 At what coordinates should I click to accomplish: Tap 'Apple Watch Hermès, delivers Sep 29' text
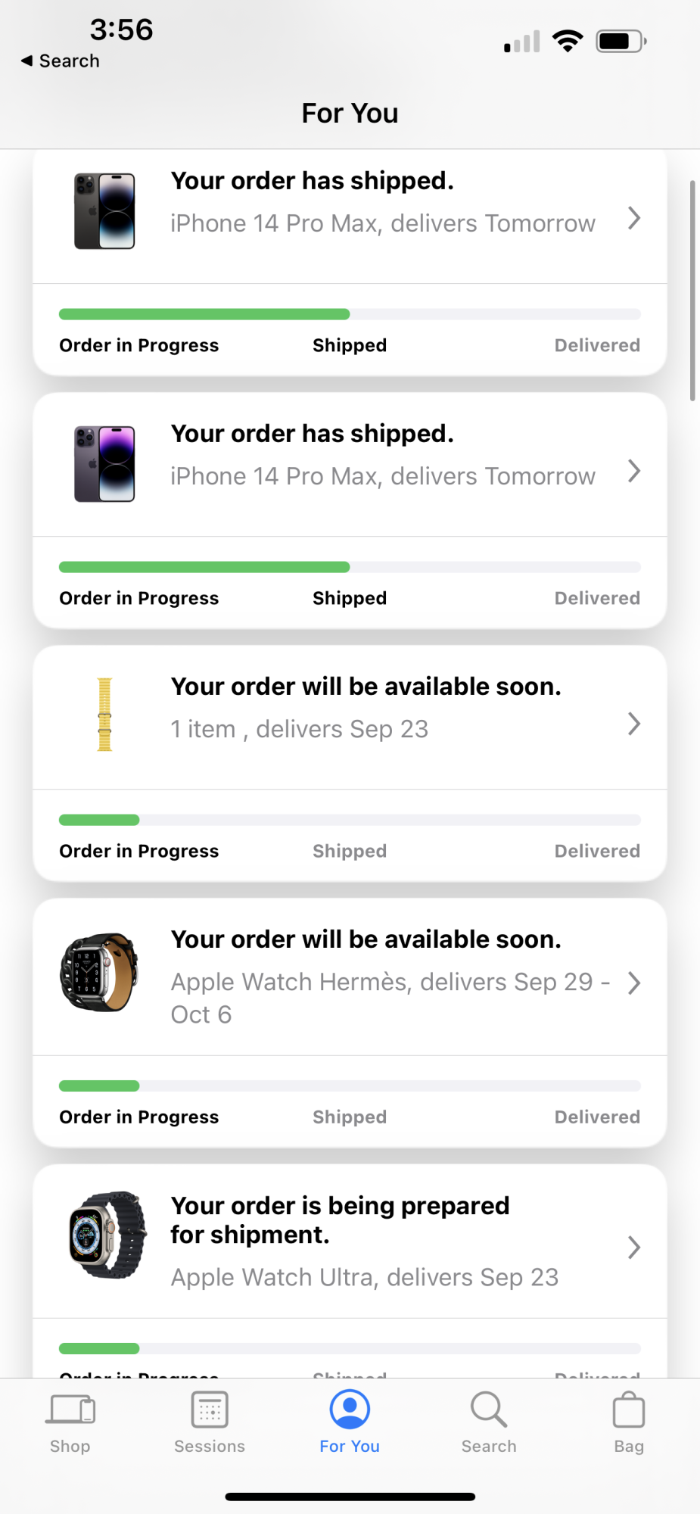(x=390, y=982)
